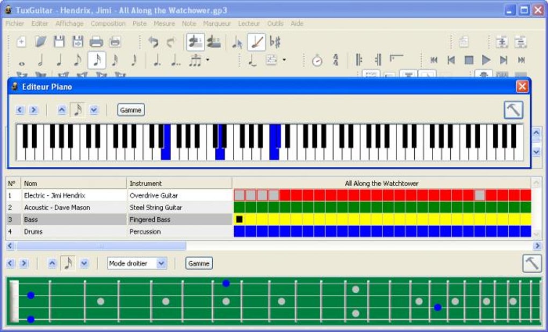The width and height of the screenshot is (548, 332).
Task: Open fretboard settings hammer icon
Action: tap(532, 263)
